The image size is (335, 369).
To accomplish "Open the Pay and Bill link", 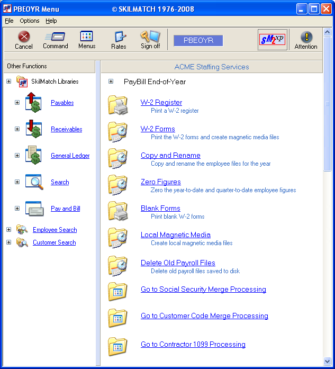I will point(66,209).
